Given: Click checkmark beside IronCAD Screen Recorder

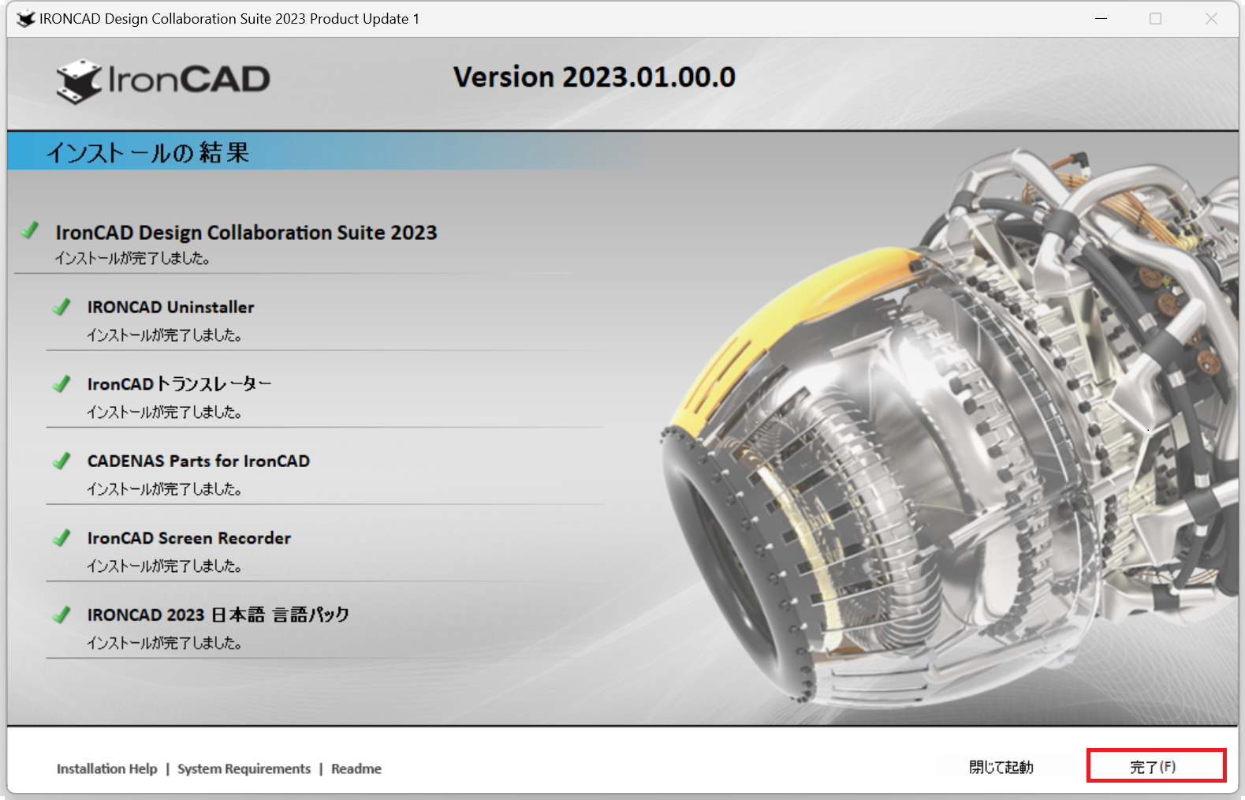Looking at the screenshot, I should pyautogui.click(x=62, y=538).
